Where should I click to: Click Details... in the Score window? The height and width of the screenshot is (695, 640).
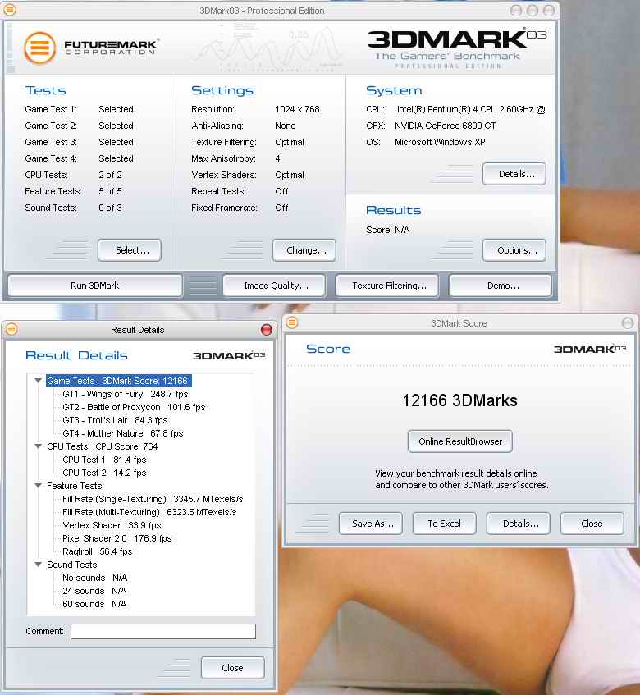518,524
